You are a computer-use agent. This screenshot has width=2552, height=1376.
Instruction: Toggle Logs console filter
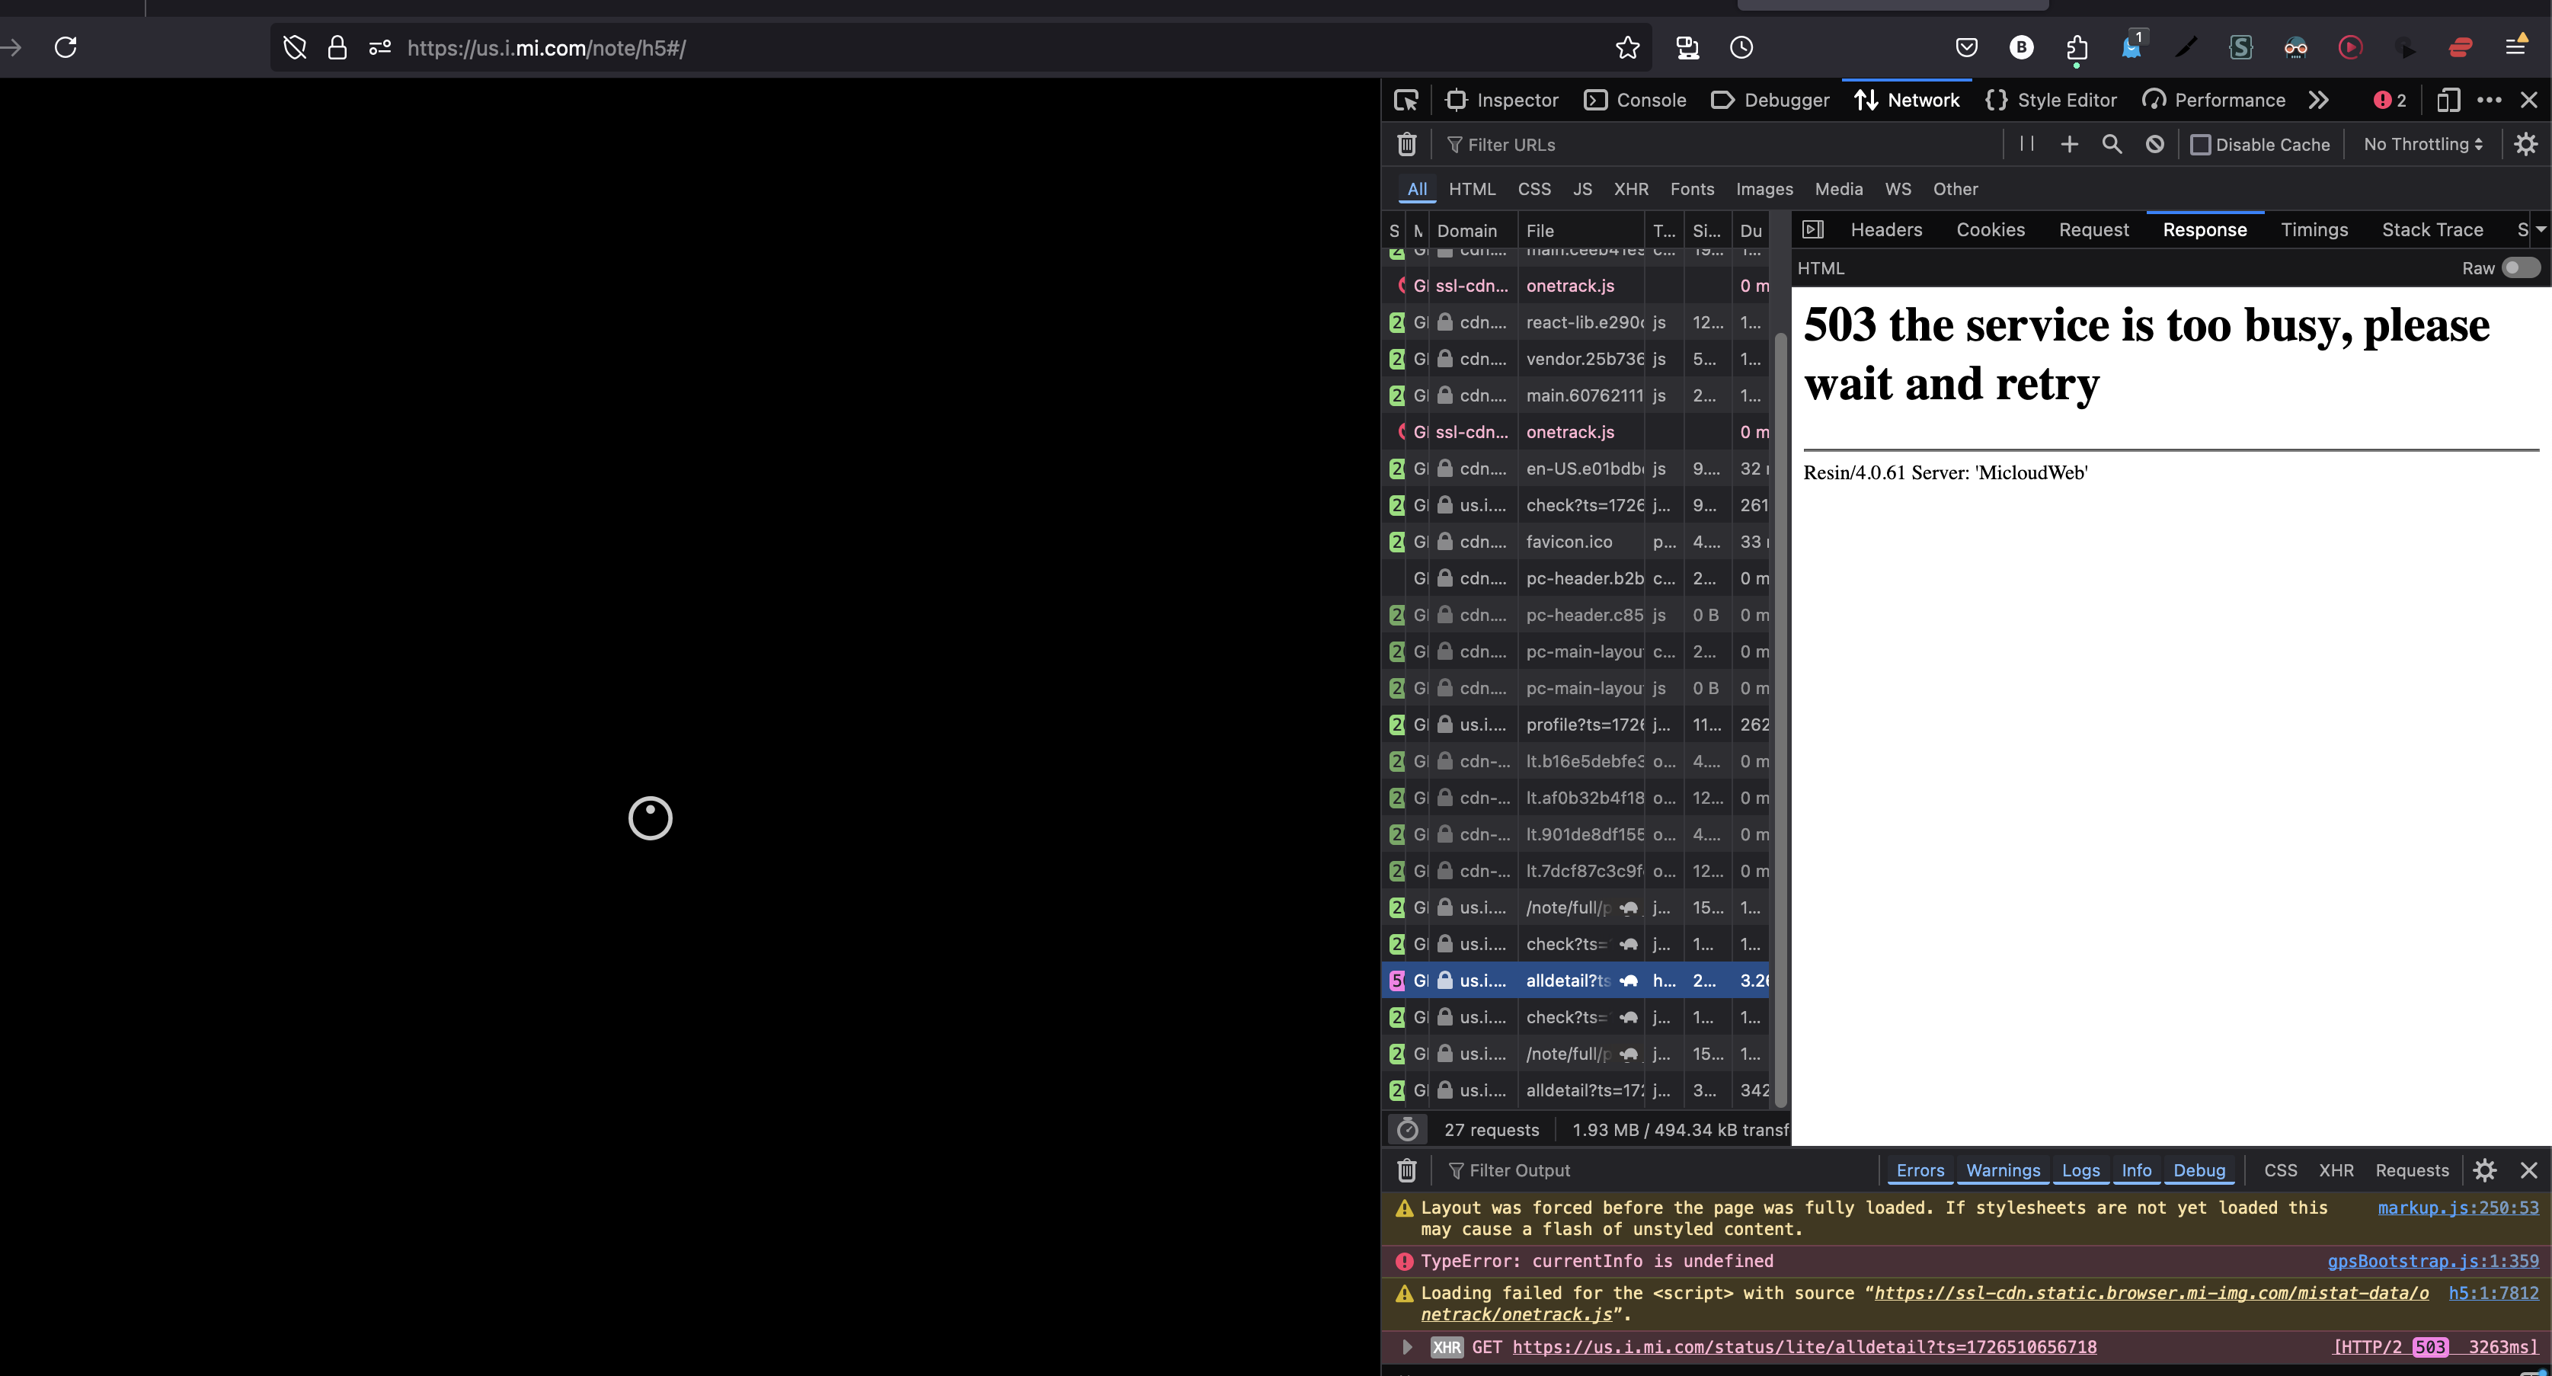tap(2080, 1170)
